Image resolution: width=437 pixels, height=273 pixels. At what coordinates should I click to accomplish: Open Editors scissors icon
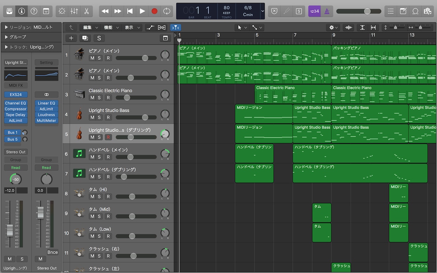(86, 11)
